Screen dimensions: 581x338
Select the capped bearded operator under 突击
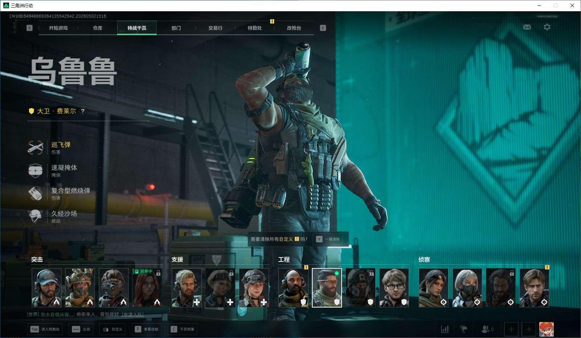(47, 288)
